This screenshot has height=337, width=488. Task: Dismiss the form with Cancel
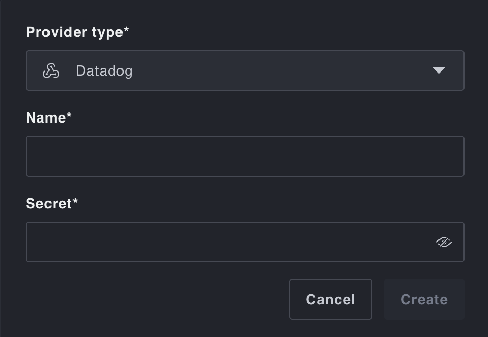click(x=330, y=299)
